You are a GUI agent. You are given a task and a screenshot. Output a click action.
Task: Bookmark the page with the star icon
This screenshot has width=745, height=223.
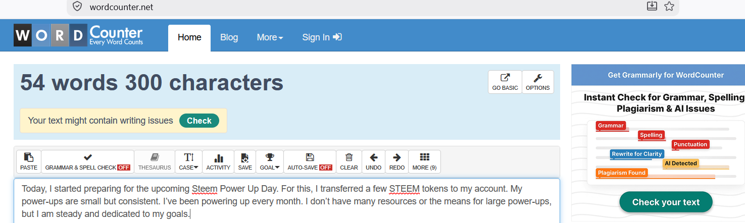669,6
